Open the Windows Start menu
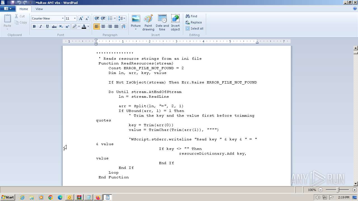Viewport: 358px width, 201px height. click(8, 197)
